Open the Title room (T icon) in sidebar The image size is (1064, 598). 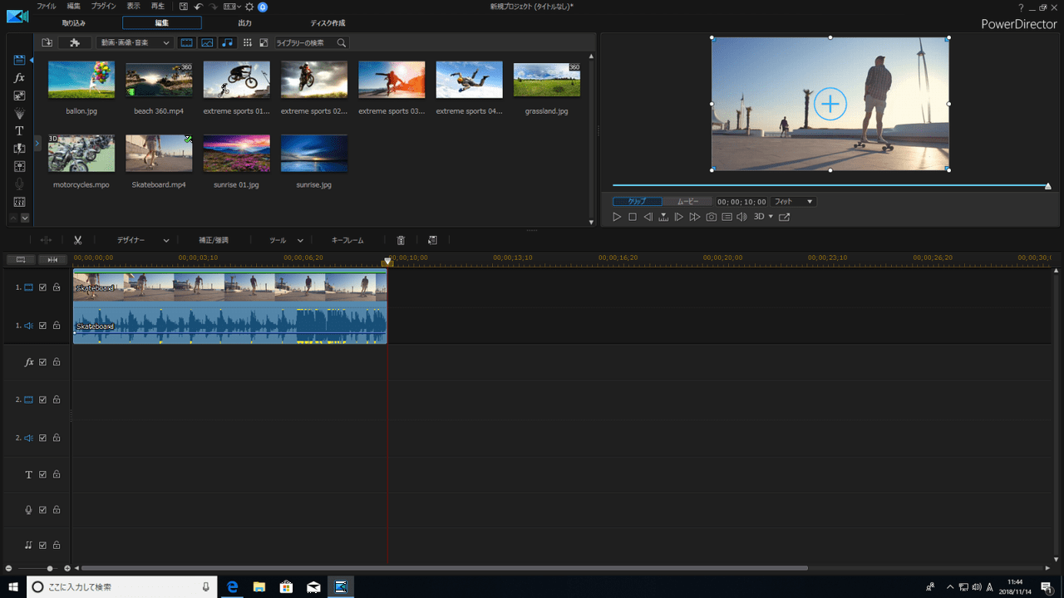tap(19, 131)
